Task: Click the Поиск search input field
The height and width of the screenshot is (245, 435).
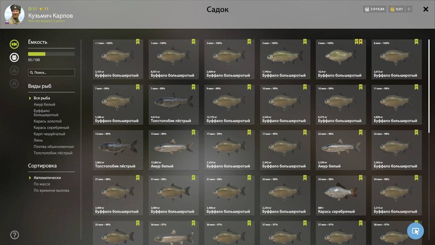Action: [x=51, y=73]
